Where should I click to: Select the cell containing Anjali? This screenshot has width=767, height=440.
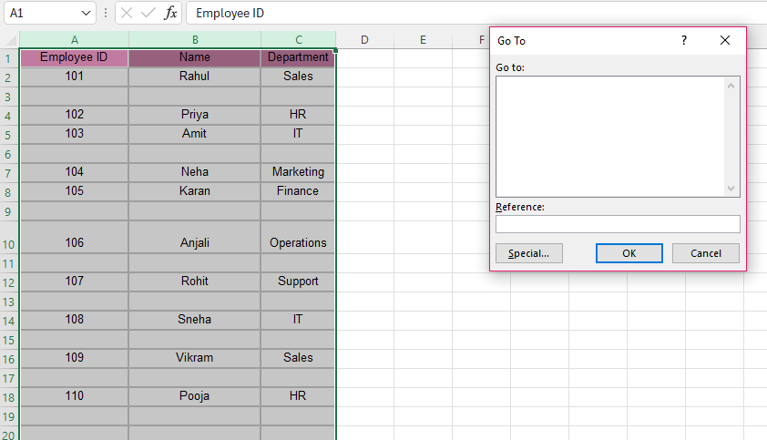coord(194,243)
